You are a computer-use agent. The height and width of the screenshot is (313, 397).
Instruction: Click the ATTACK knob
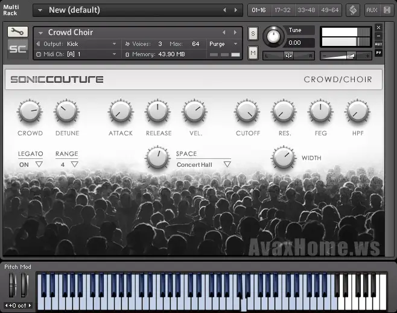[x=121, y=112]
